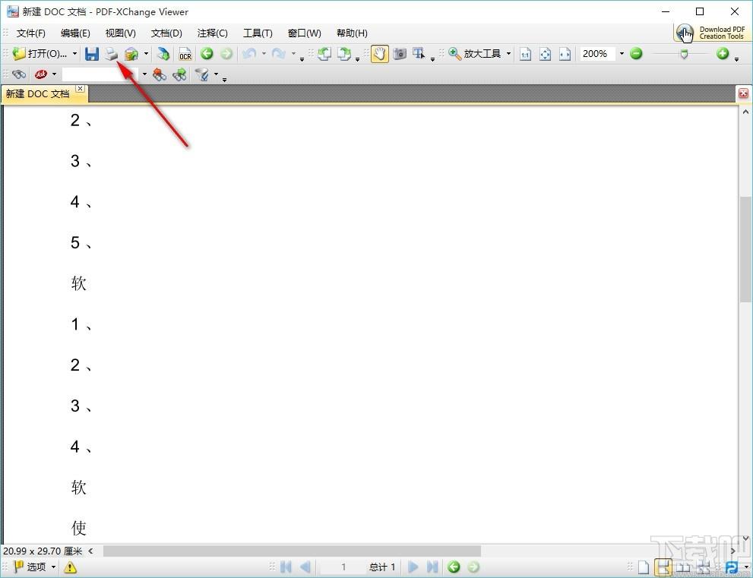Viewport: 753px width, 578px height.
Task: Click the scan to PDF icon
Action: (163, 54)
